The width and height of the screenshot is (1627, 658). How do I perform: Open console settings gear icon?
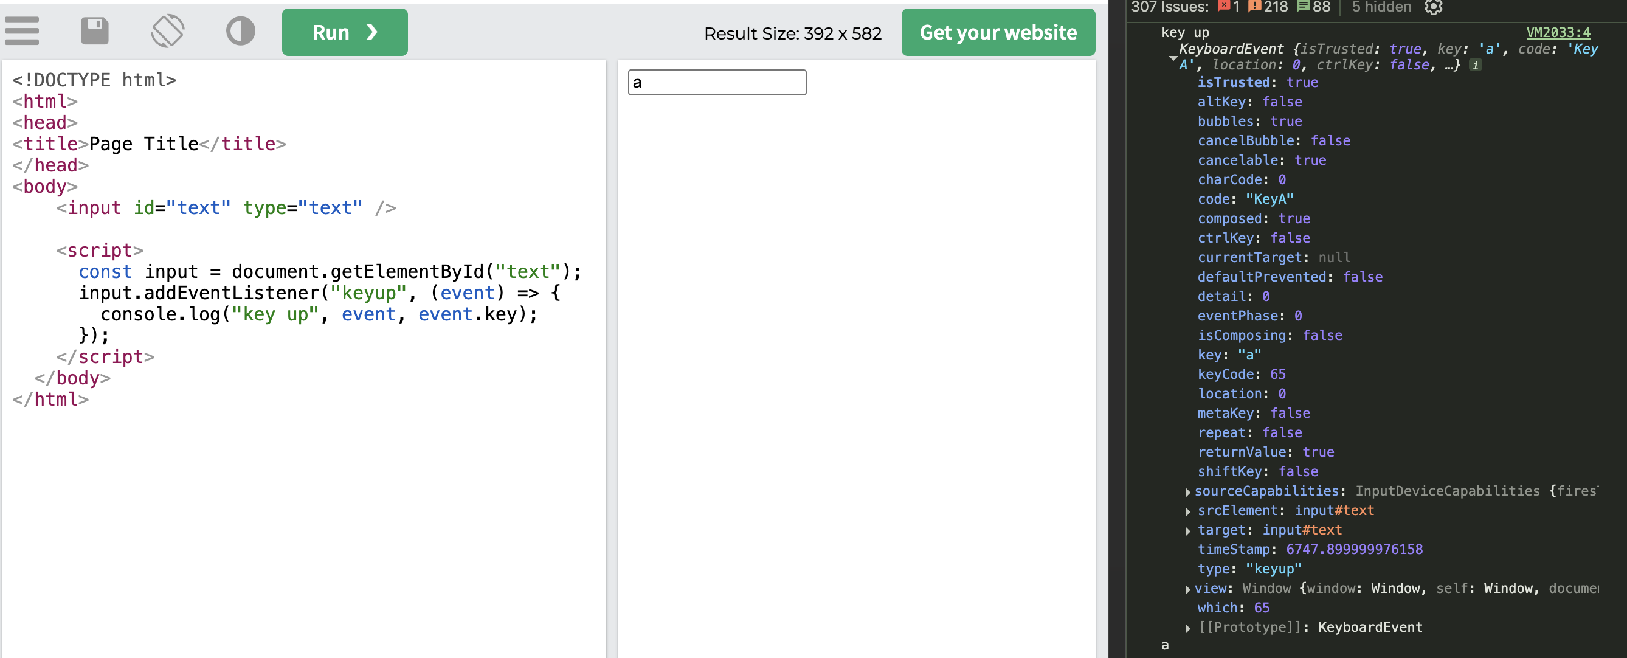click(1434, 7)
